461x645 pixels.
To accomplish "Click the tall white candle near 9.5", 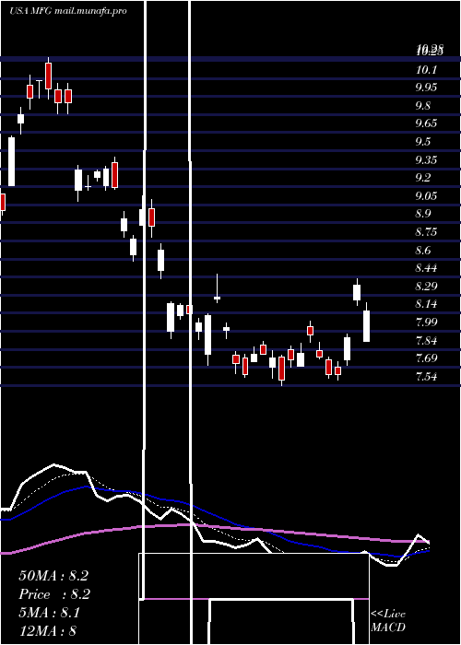I will (11, 161).
